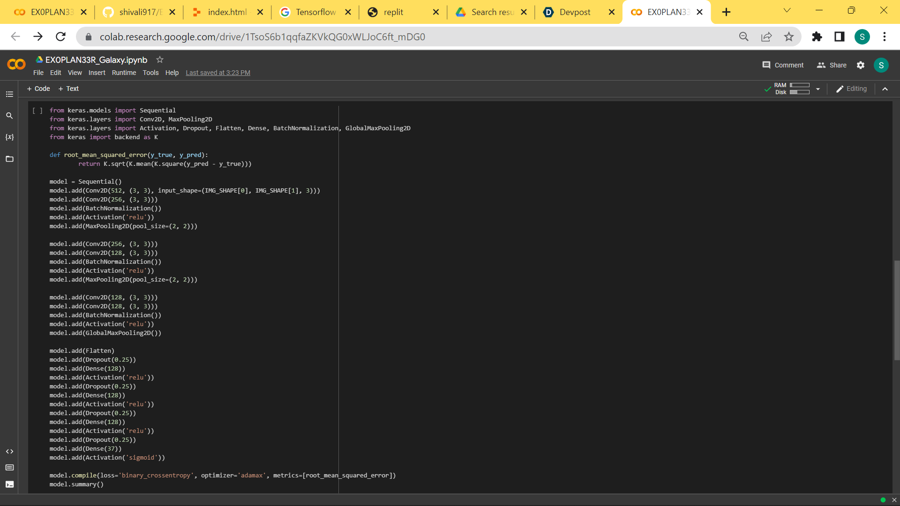Open the Runtime menu
The height and width of the screenshot is (506, 900).
(124, 73)
